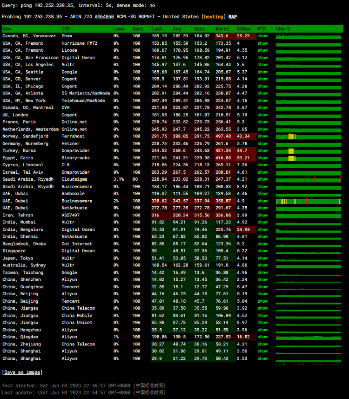Click the Query ping command line
Image resolution: width=349 pixels, height=399 pixels.
coord(78,5)
